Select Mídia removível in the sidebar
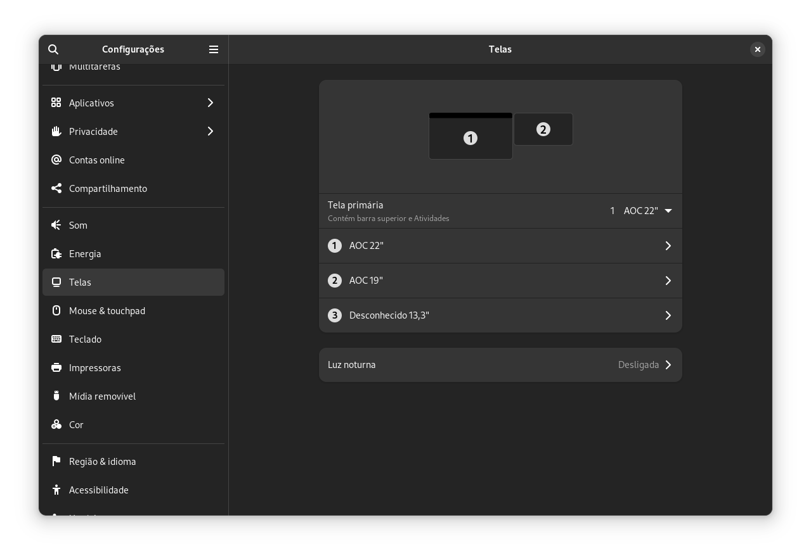The height and width of the screenshot is (558, 811). [x=133, y=396]
